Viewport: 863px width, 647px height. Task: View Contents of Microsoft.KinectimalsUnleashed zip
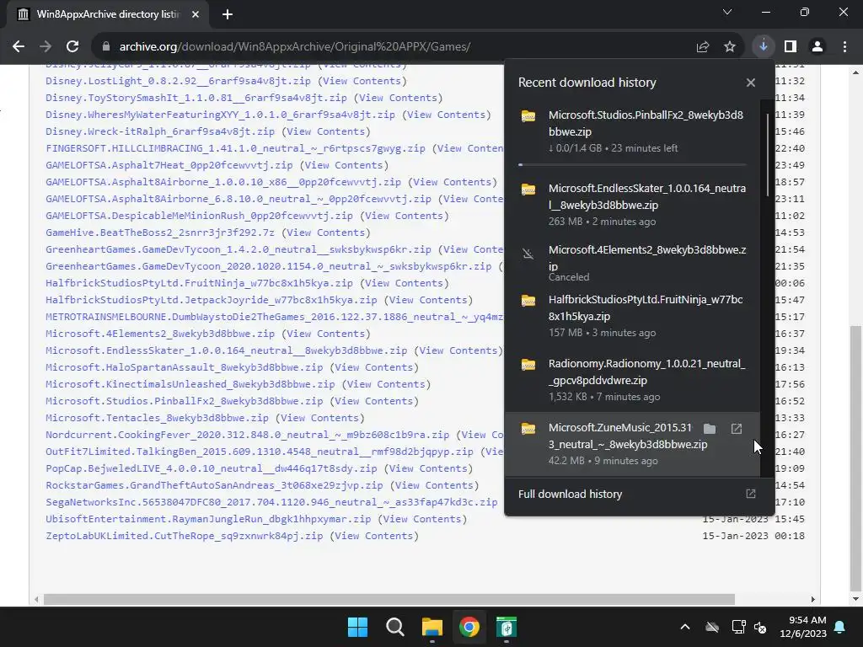coord(386,384)
